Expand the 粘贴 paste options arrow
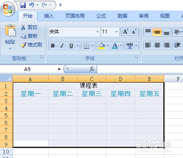Image resolution: width=183 pixels, height=158 pixels. tap(10, 49)
